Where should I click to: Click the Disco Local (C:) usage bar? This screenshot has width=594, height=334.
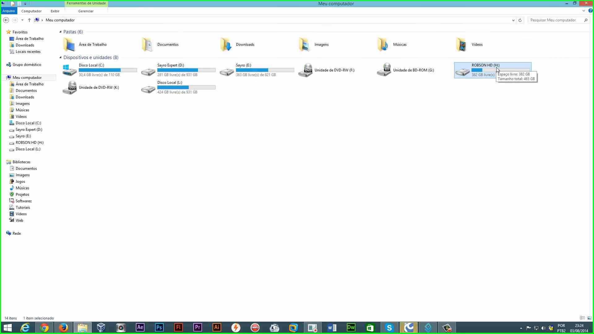pos(108,70)
